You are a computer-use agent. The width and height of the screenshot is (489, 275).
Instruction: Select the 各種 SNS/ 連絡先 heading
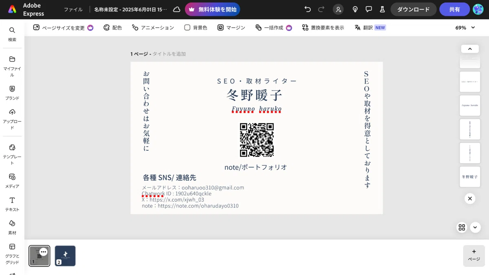(170, 178)
